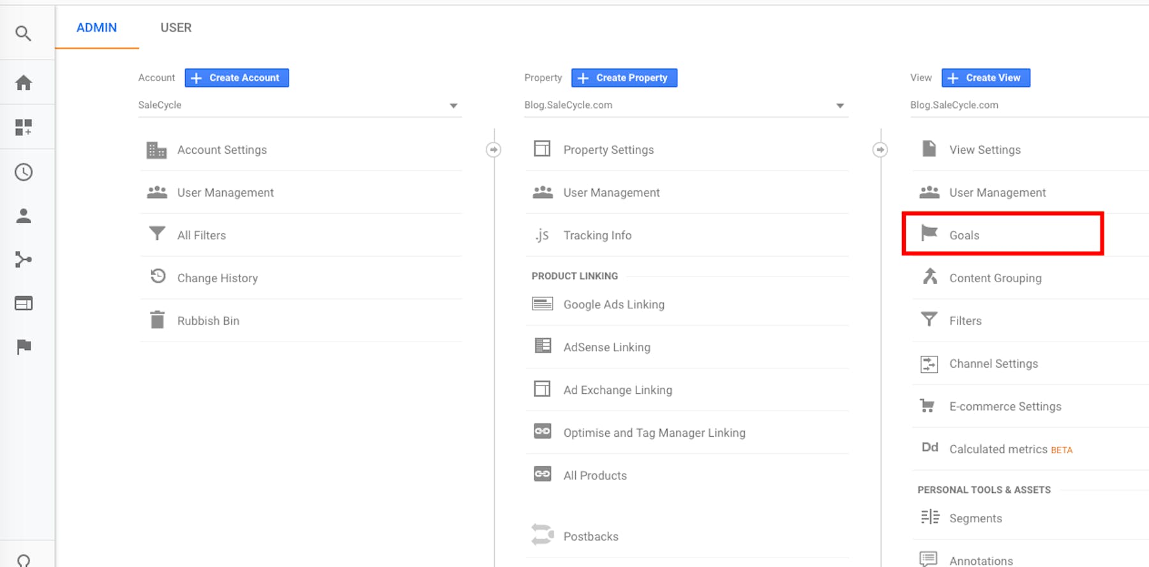The image size is (1149, 567).
Task: Click the Optimise and Tag Manager link icon
Action: (x=543, y=431)
